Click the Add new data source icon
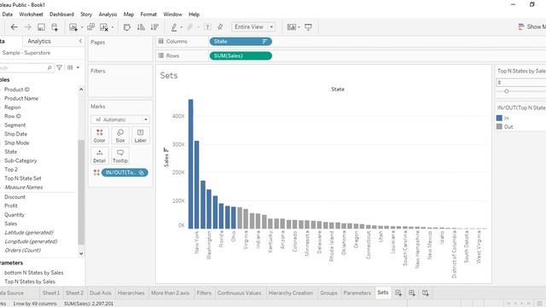This screenshot has width=546, height=307. point(55,27)
